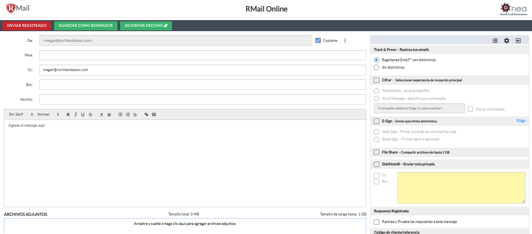Toggle bold text formatting
The width and height of the screenshot is (532, 234).
(x=68, y=114)
